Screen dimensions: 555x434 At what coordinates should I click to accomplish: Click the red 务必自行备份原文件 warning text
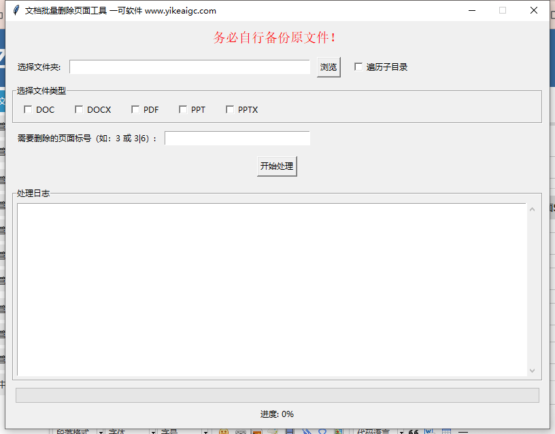[x=274, y=37]
